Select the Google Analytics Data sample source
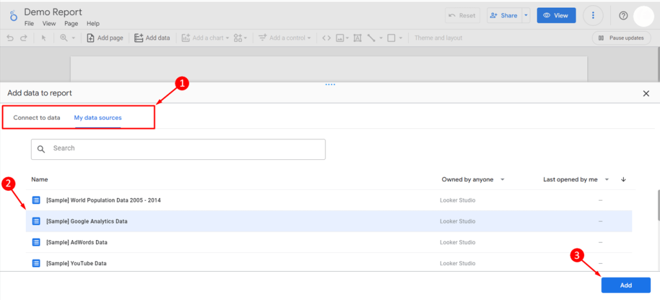This screenshot has width=660, height=300. click(x=329, y=221)
